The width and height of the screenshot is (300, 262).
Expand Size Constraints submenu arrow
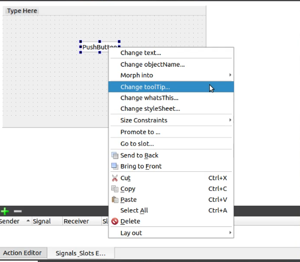[230, 120]
